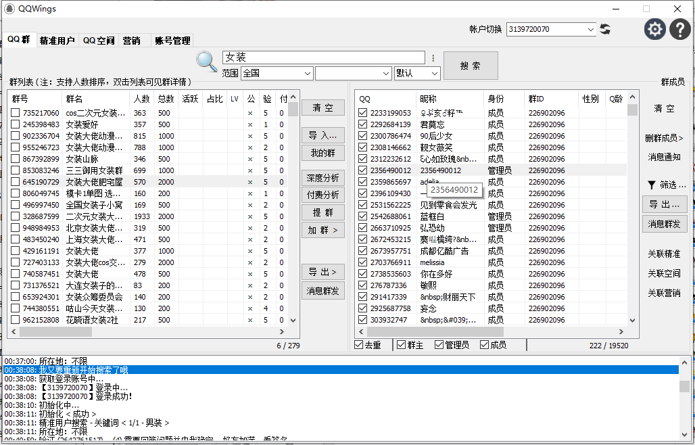The image size is (695, 445).
Task: Click the 女装 keyword search field
Action: pyautogui.click(x=324, y=57)
